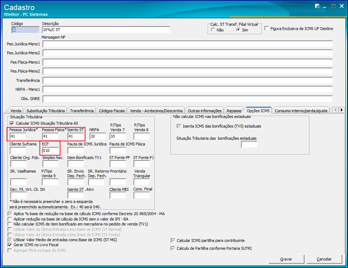Click the Gravar button

point(286,259)
